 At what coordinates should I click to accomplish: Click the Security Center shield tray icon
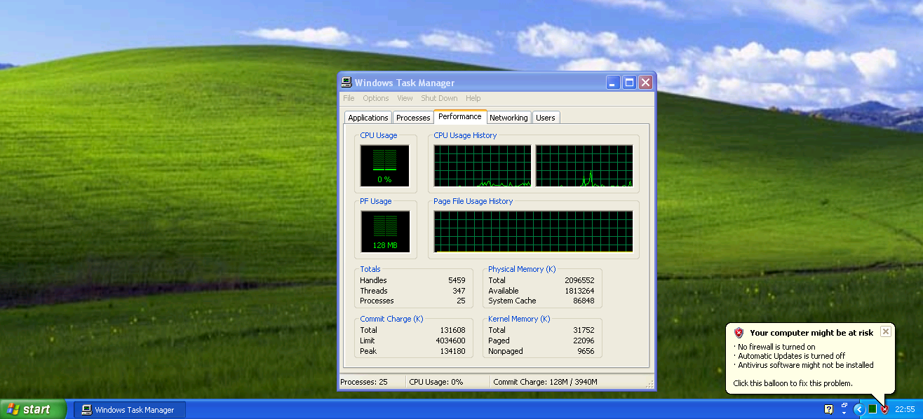point(884,409)
